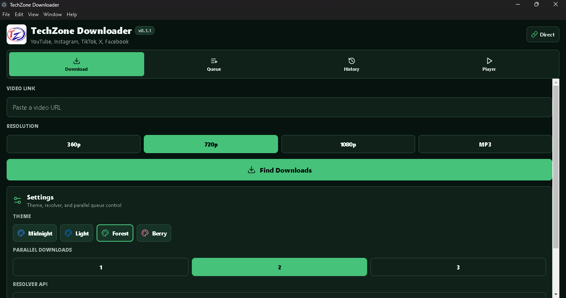Click the palette icon on Forest theme

coord(105,233)
